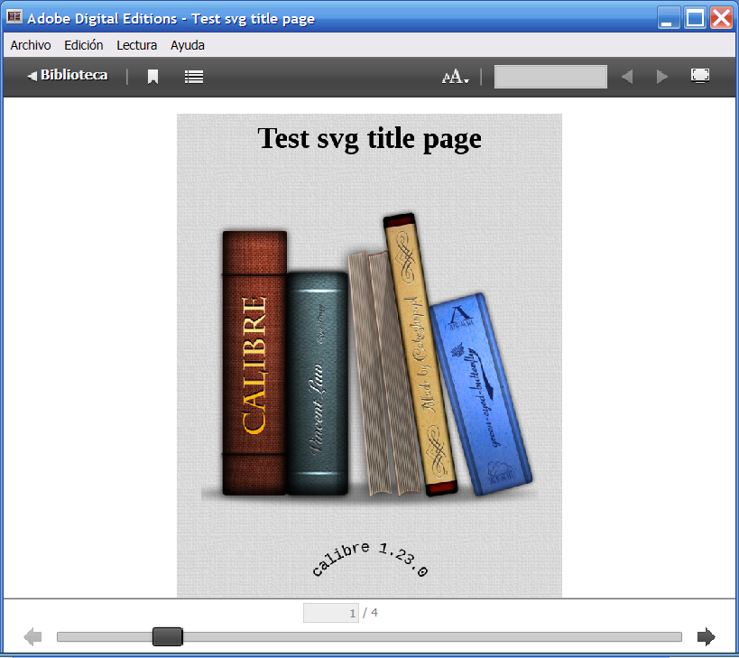Click the "calibre 1.23.0" curved text
This screenshot has width=739, height=658.
(370, 560)
